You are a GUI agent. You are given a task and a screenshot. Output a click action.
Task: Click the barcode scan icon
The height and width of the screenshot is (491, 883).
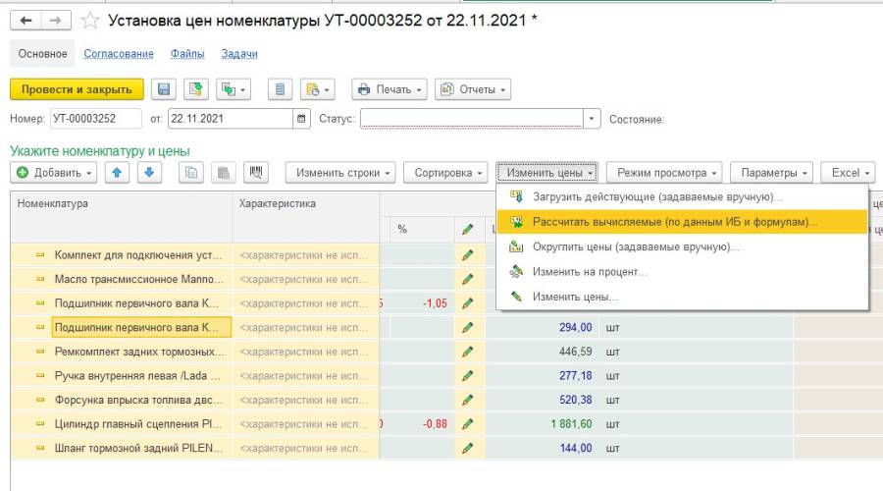(x=256, y=172)
